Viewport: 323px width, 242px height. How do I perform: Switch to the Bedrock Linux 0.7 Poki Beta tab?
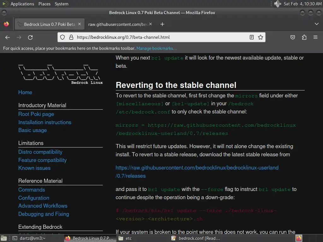pos(50,24)
